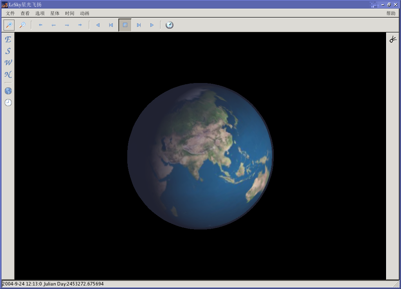Screen dimensions: 401x289
Task: Select the zoom out magnifier tool
Action: pos(22,25)
